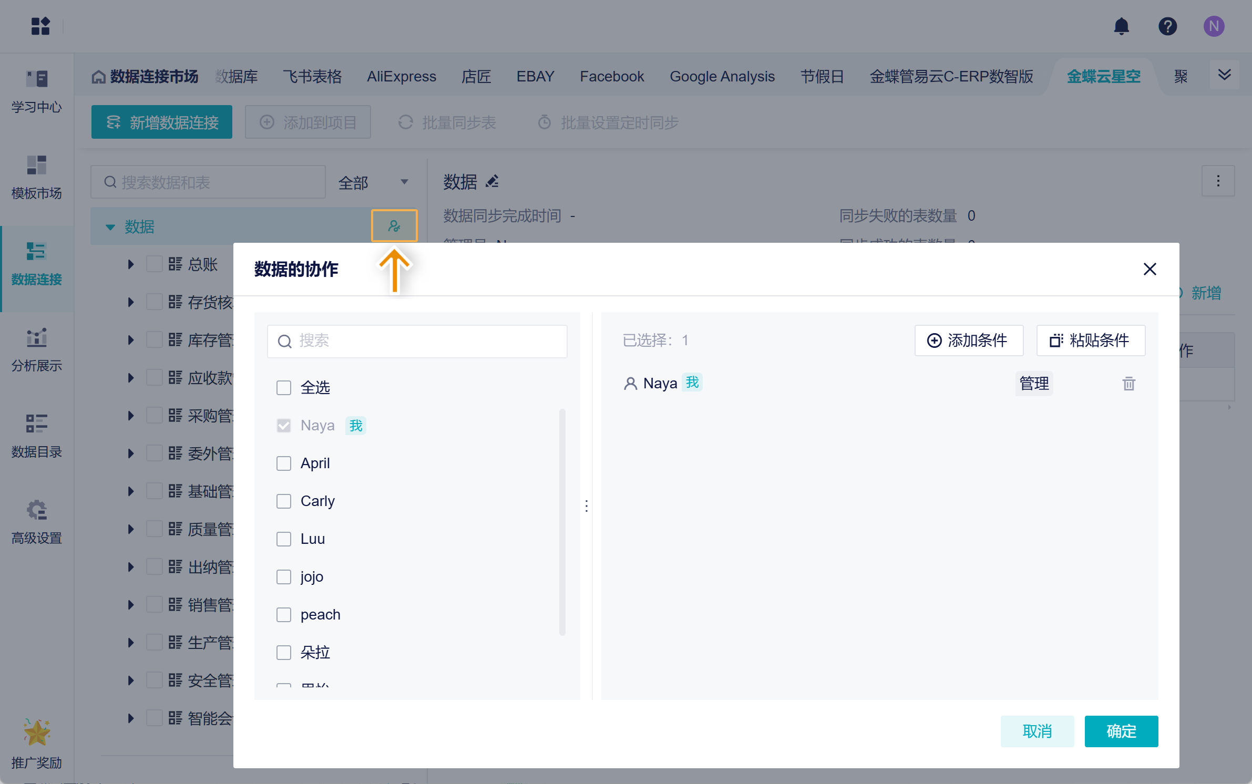Click the collaboration user icon beside 数据
1252x784 pixels.
394,226
